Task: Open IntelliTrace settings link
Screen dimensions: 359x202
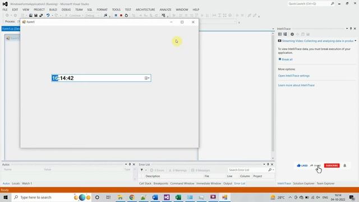Action: (294, 76)
